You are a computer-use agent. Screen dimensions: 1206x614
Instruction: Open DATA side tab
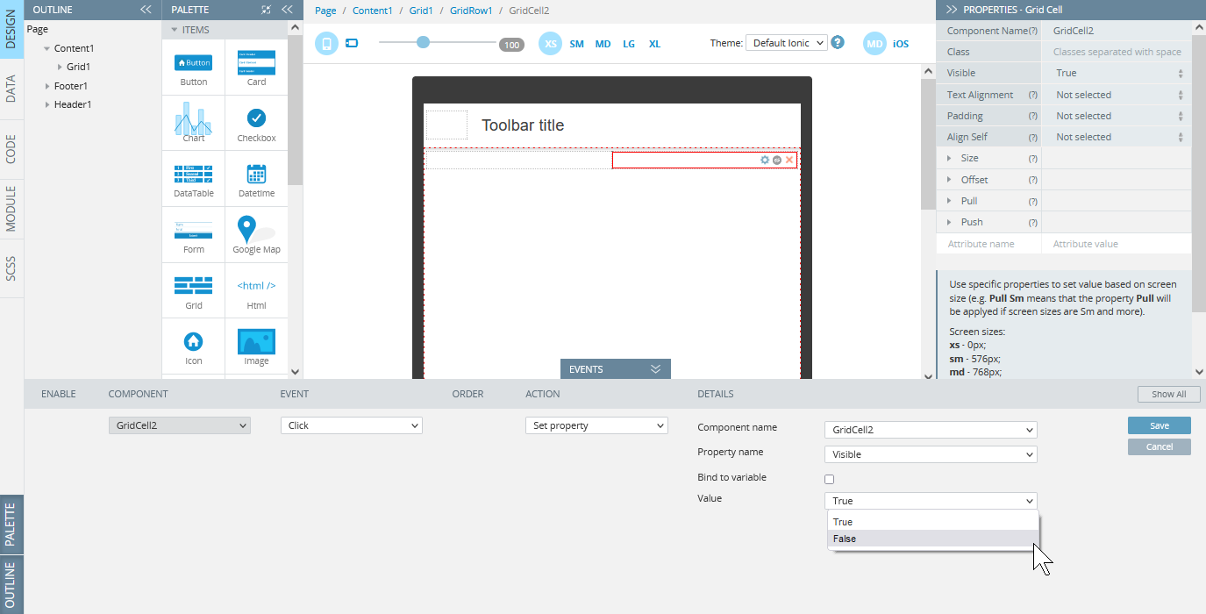coord(11,89)
